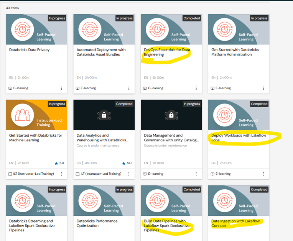Click In progress badge on Databricks Streaming course
Image resolution: width=293 pixels, height=241 pixels.
(57, 189)
